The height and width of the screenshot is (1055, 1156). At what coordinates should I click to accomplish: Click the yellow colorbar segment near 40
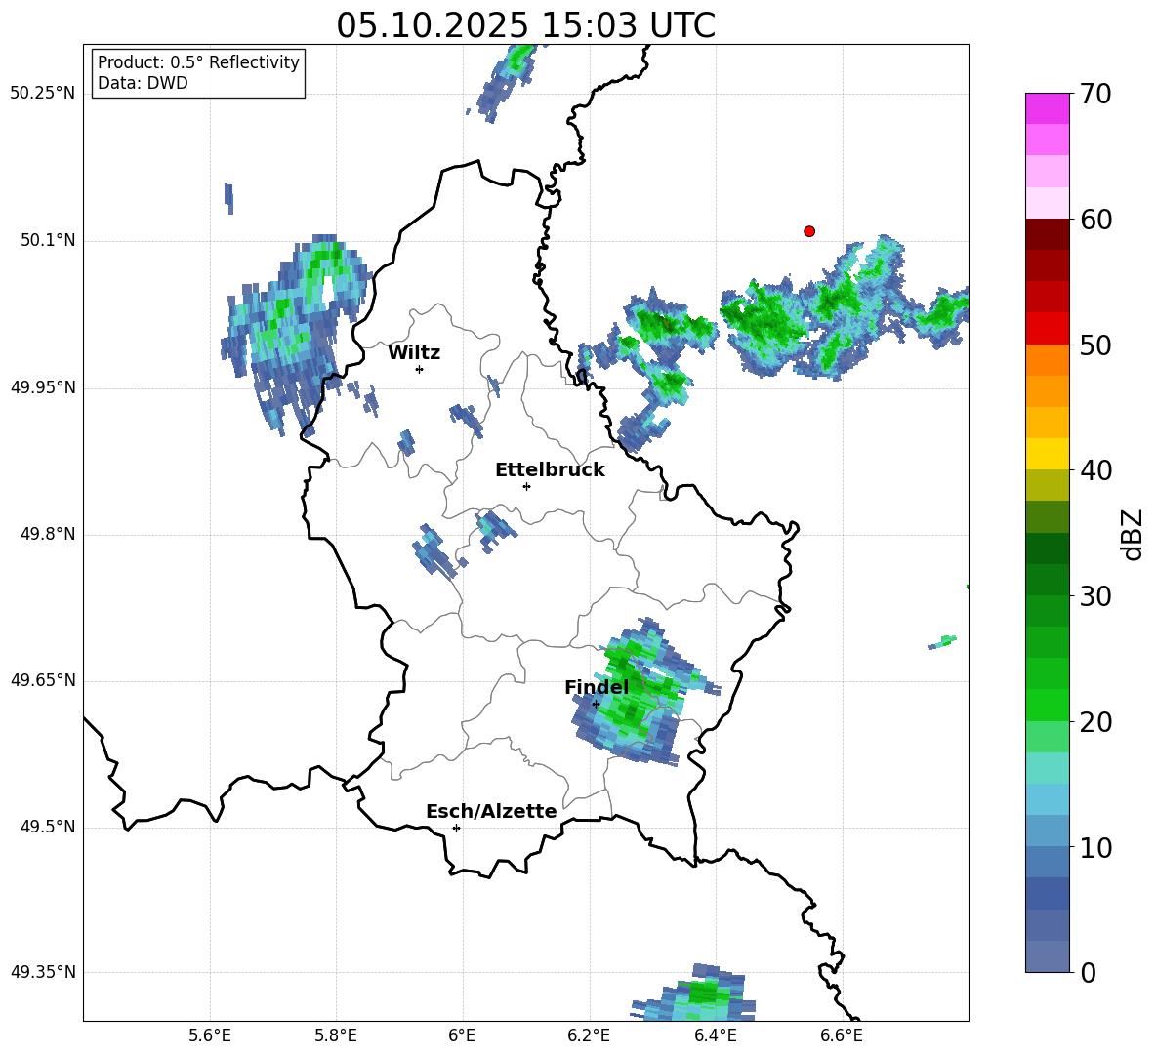(1047, 454)
